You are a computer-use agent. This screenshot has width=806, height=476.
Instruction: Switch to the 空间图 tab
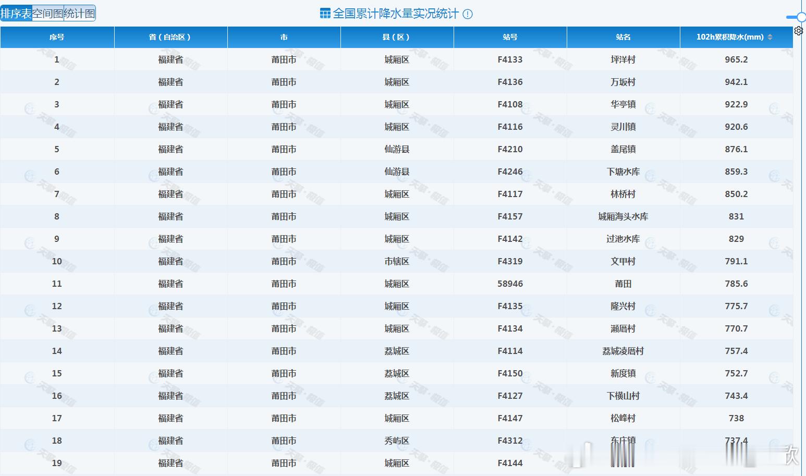tap(48, 14)
